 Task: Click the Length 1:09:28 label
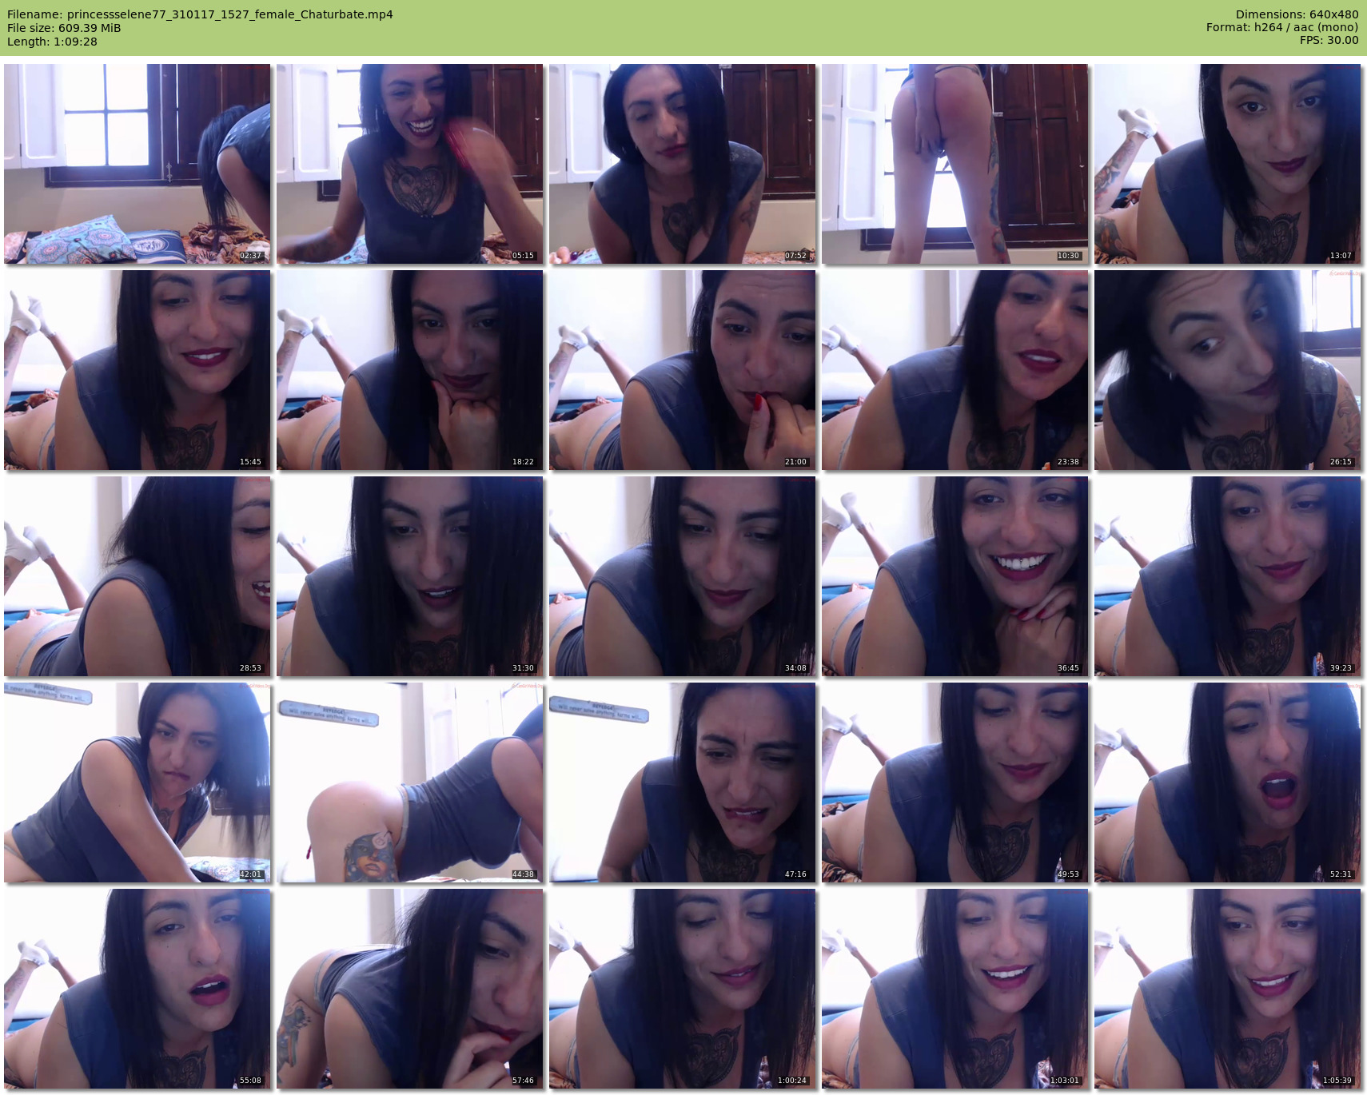52,42
